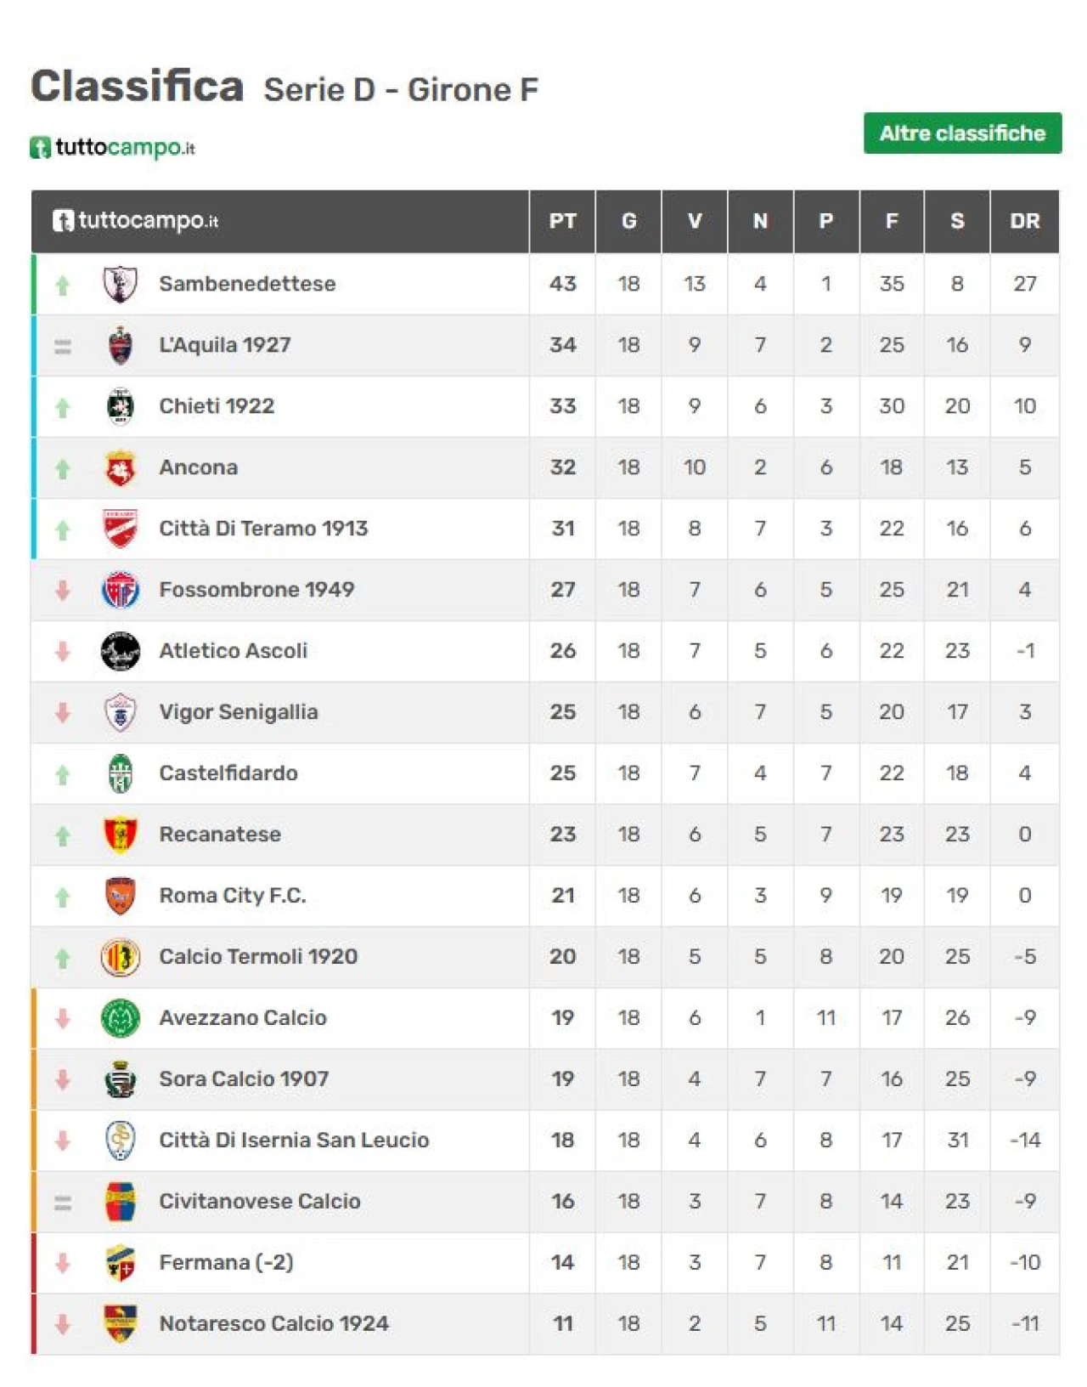This screenshot has height=1387, width=1087.
Task: Click the Fossombrone 1949 club badge
Action: pos(120,590)
